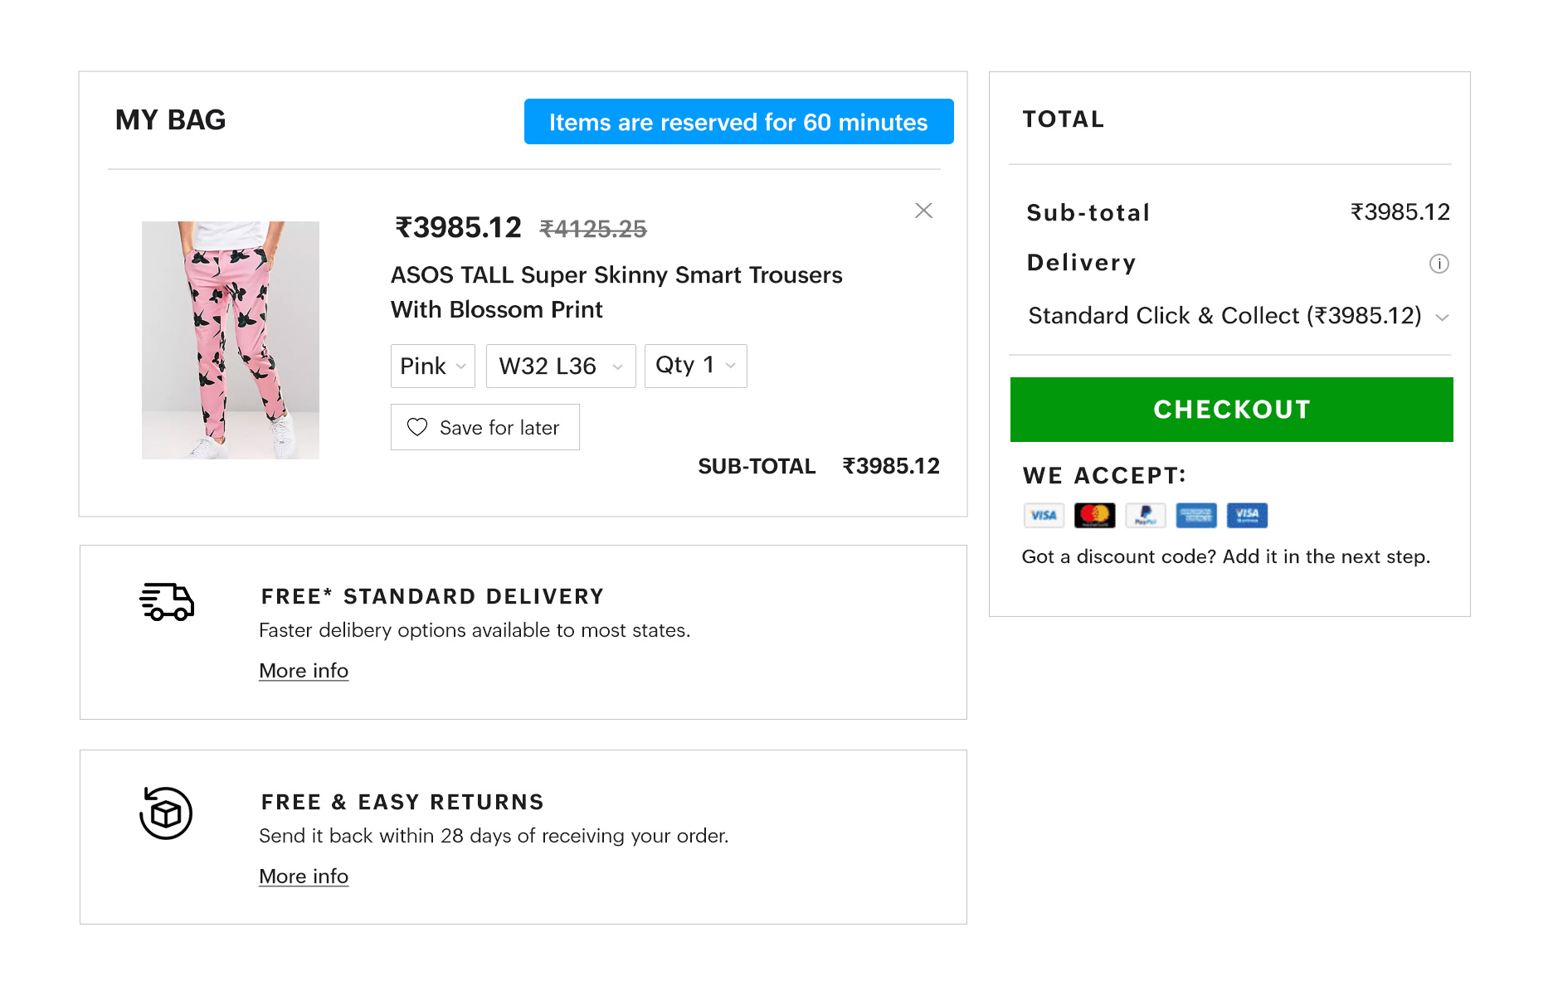Toggle the Save for later heart
This screenshot has width=1553, height=995.
point(418,427)
